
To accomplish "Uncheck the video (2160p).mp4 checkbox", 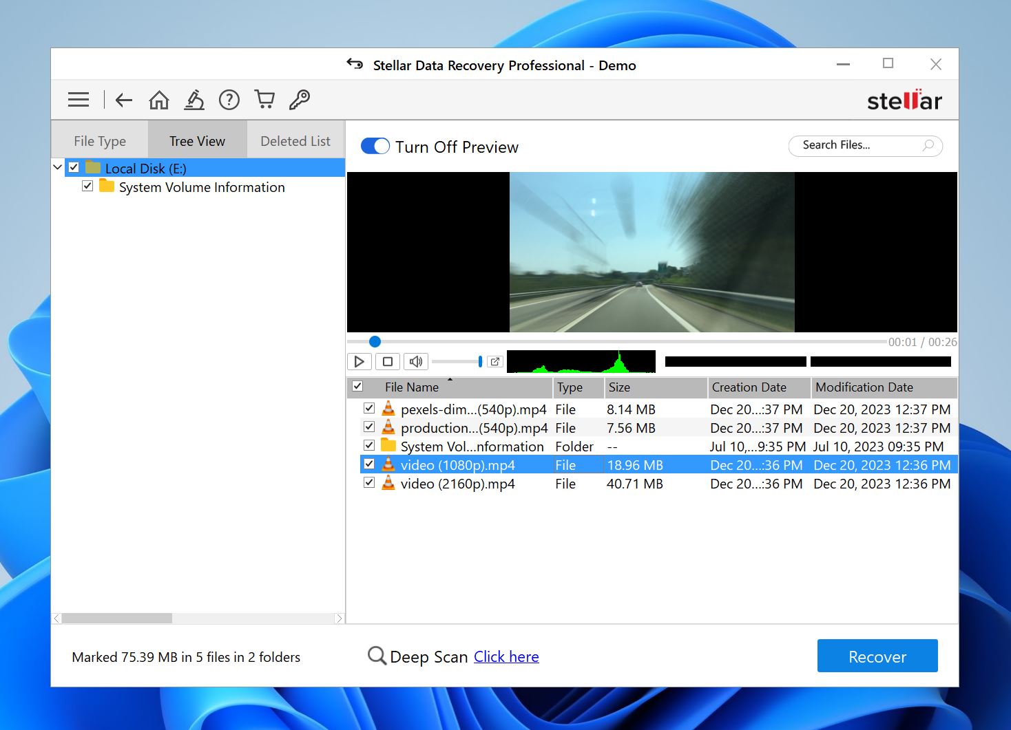I will point(369,482).
